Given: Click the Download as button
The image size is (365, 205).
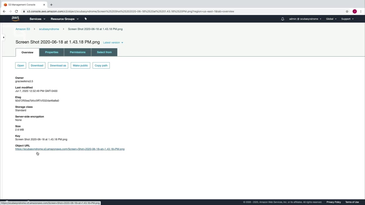Looking at the screenshot, I should click(58, 65).
